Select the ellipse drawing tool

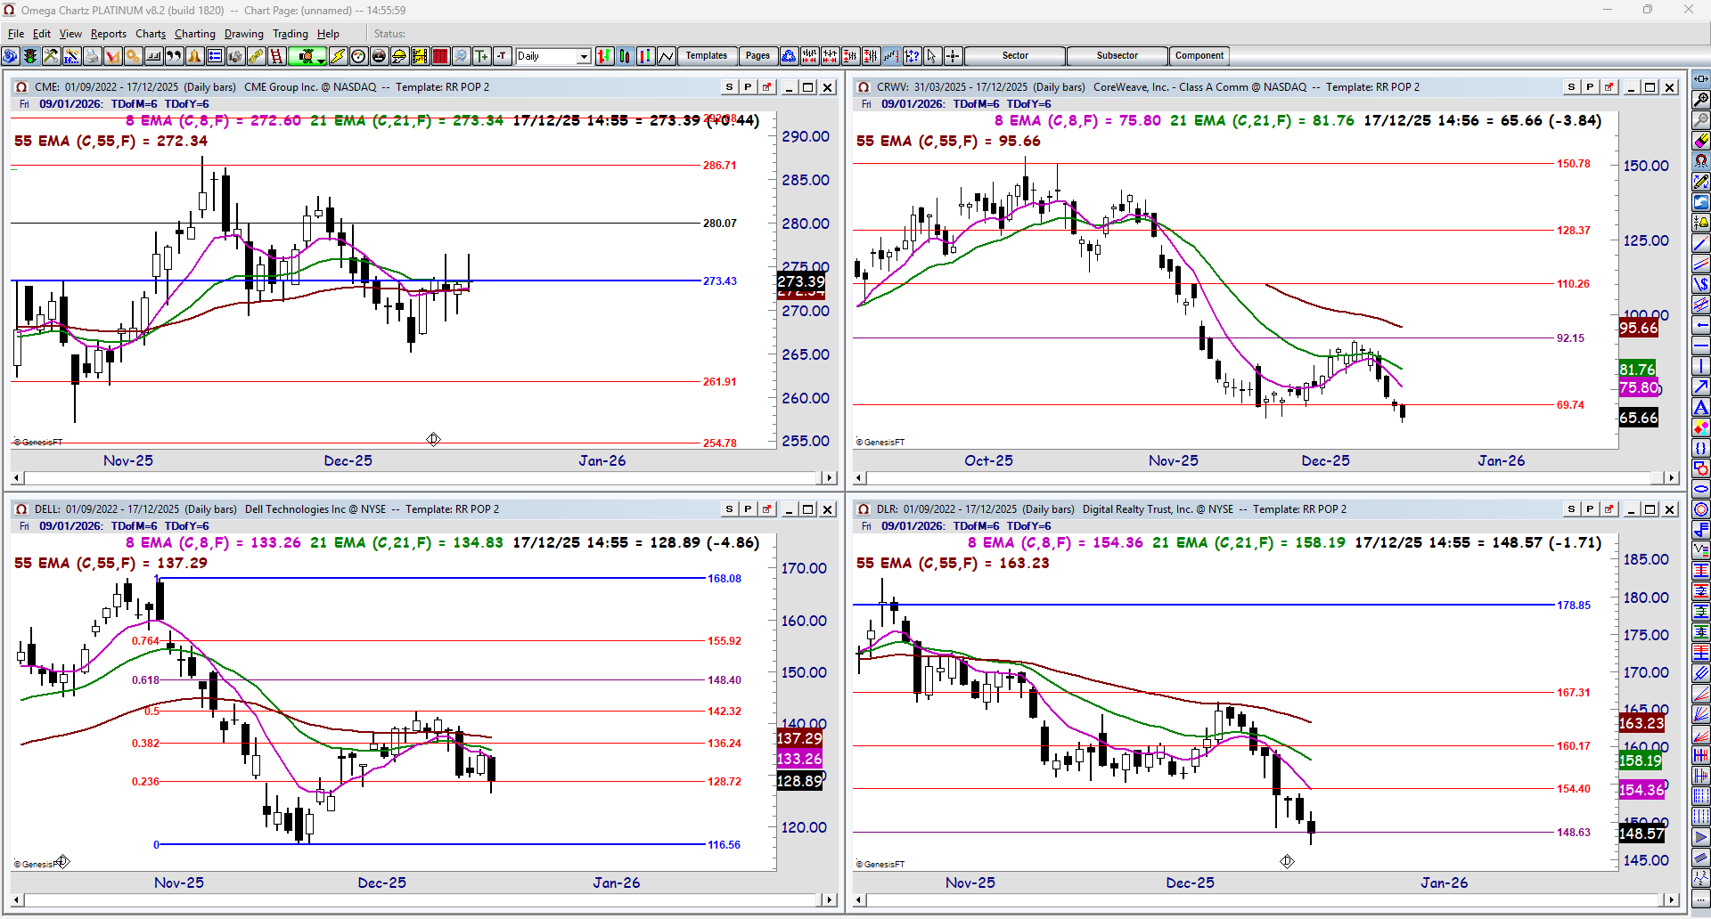coord(1701,489)
